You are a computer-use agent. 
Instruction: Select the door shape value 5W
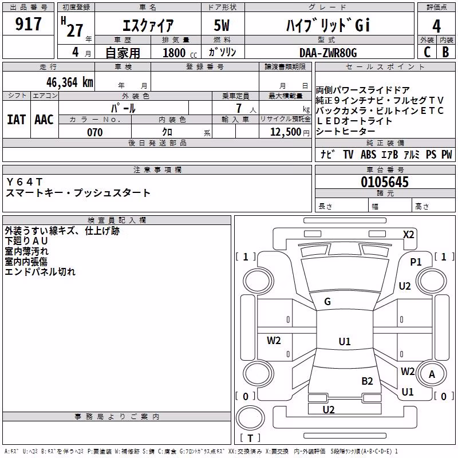coord(222,25)
